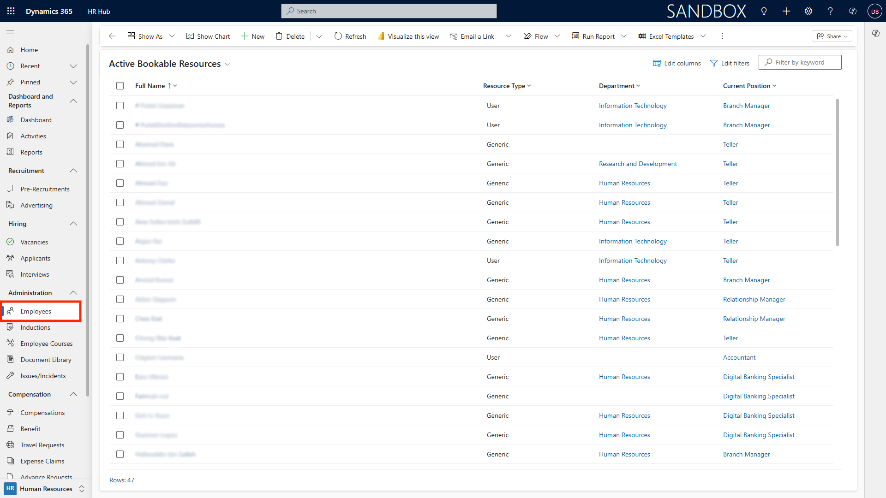Screen dimensions: 886x498
Task: Select checkbox for Research and Development row
Action: 120,164
